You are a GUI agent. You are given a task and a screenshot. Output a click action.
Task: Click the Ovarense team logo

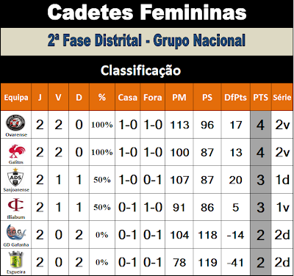[x=15, y=123]
